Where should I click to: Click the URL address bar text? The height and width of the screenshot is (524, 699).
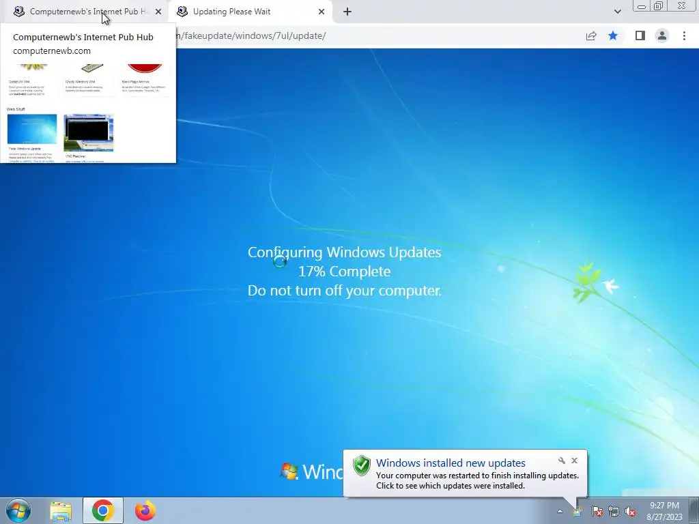(251, 35)
